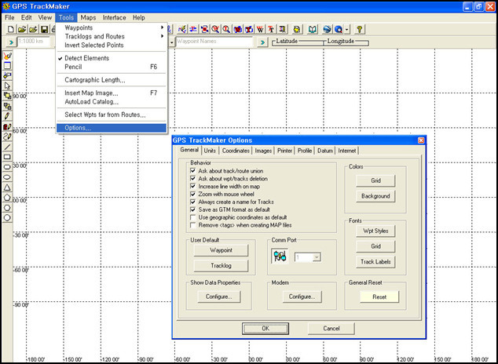Click the go arrow beside Waypoint Names
The height and width of the screenshot is (364, 498).
(x=262, y=42)
